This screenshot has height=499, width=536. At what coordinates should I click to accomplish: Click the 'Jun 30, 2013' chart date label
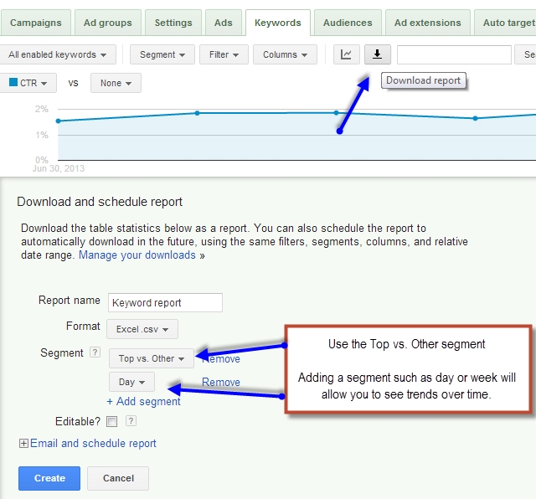(x=59, y=168)
